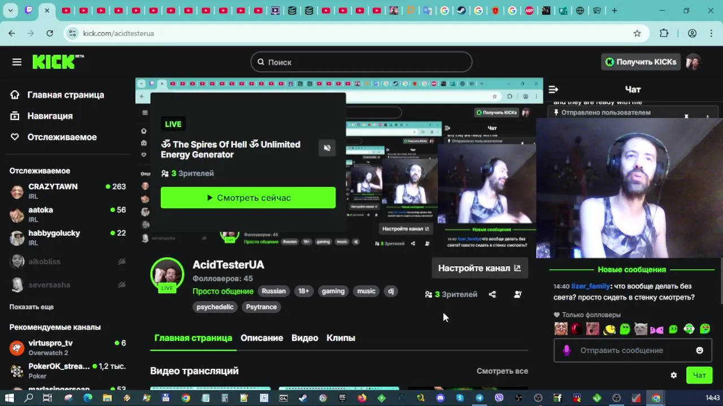This screenshot has width=723, height=406.
Task: Select the gaming tag
Action: pos(333,291)
